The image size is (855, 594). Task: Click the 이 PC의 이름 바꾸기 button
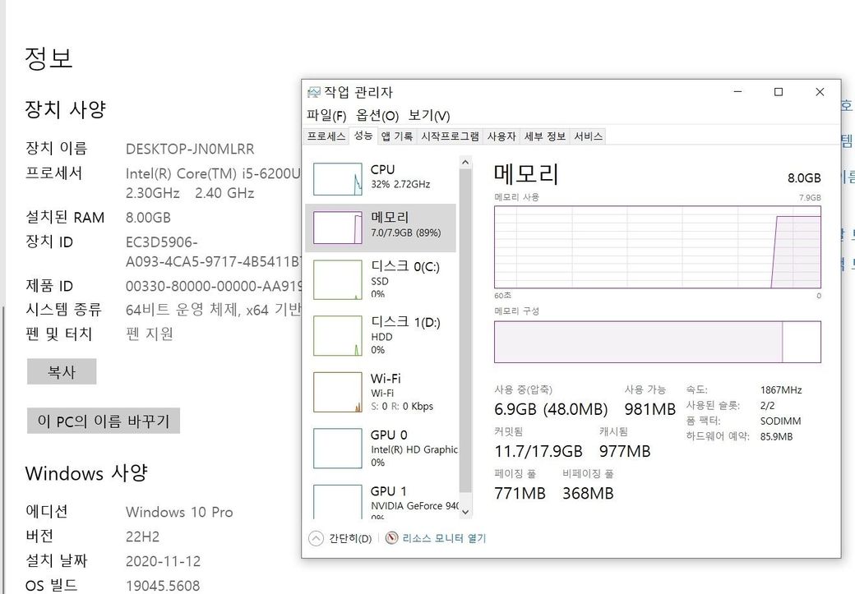pyautogui.click(x=104, y=421)
